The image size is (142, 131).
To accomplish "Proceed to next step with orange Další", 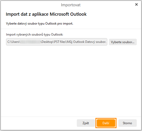I will [x=106, y=123].
